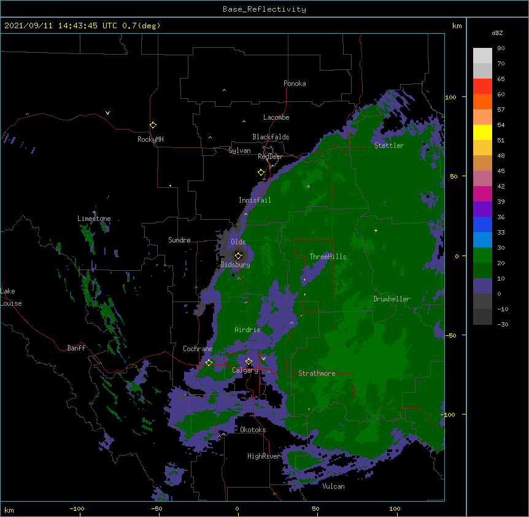Click the 2021/09/11 14:43:45 UTC timestamp
Viewport: 529px width, 517px height.
click(x=61, y=26)
